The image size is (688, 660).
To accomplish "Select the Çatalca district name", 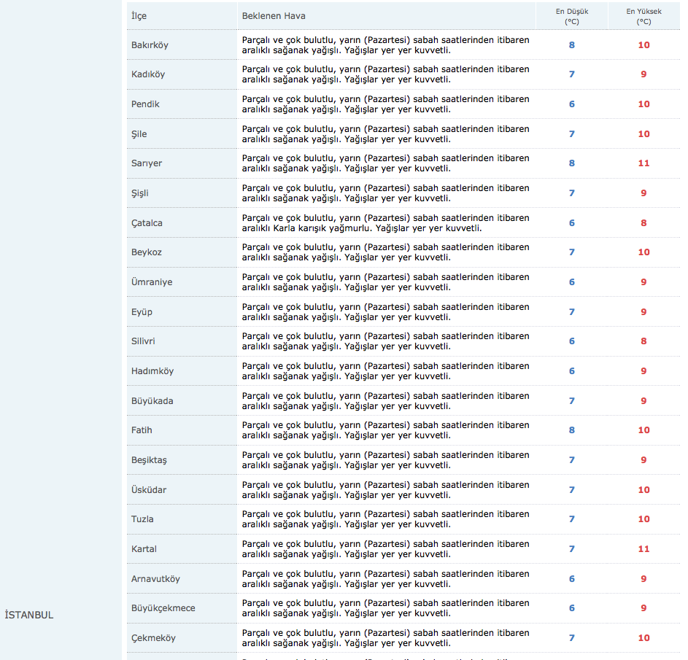I will (x=147, y=223).
